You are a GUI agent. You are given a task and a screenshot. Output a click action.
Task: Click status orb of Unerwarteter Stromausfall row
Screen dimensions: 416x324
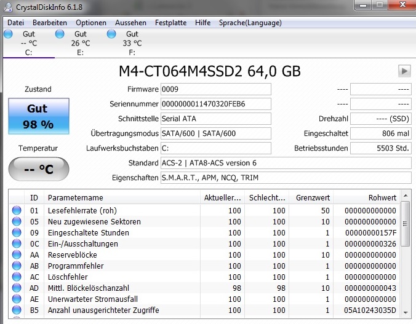tap(17, 299)
